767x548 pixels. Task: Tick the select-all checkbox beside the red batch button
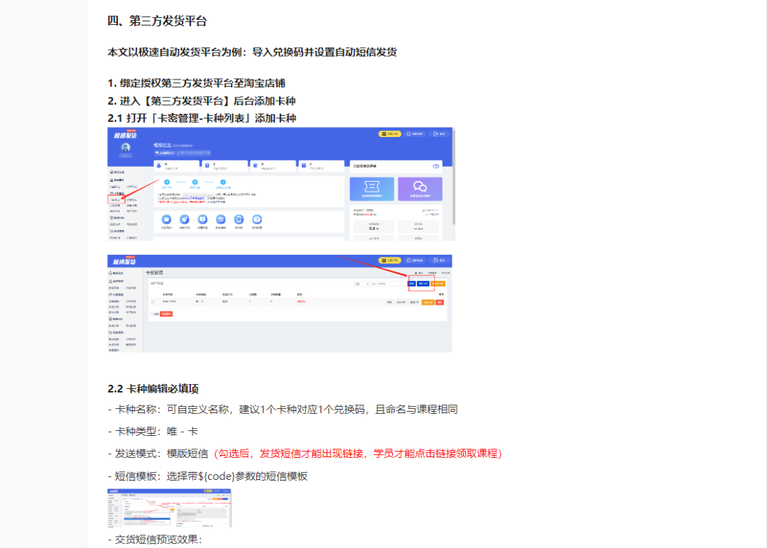[152, 314]
